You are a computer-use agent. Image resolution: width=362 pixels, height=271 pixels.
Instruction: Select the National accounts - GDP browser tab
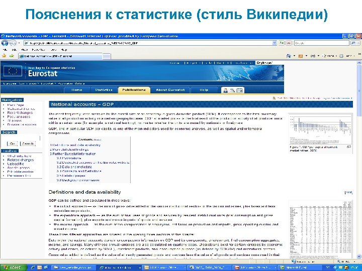click(60, 56)
